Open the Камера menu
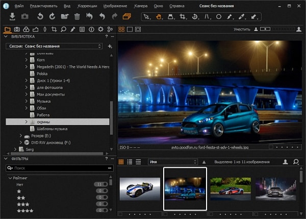 point(141,6)
